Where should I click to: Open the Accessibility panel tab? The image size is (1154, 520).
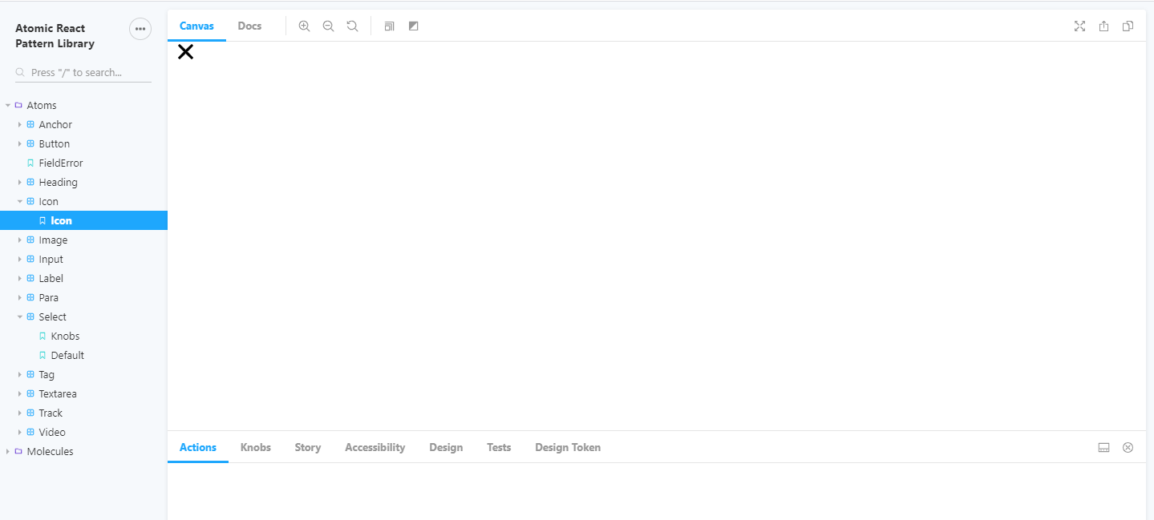click(375, 447)
